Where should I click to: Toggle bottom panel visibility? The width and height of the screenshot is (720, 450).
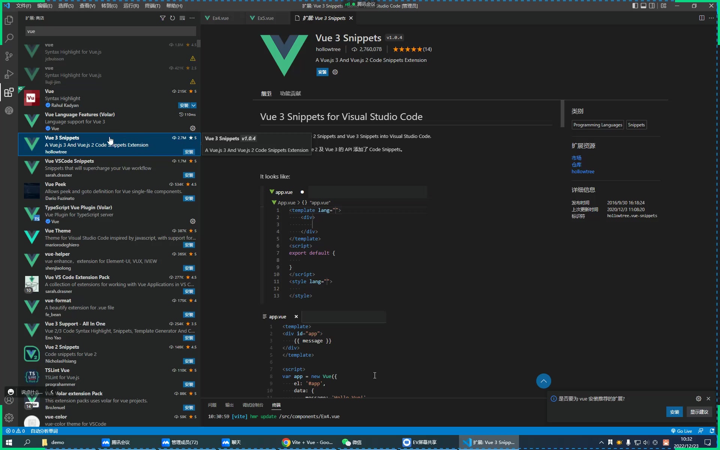click(x=643, y=6)
